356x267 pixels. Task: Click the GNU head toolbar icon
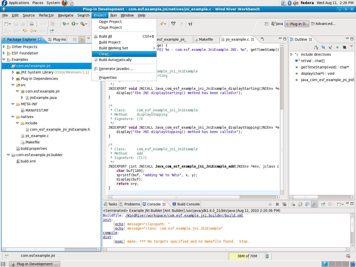coord(173,24)
